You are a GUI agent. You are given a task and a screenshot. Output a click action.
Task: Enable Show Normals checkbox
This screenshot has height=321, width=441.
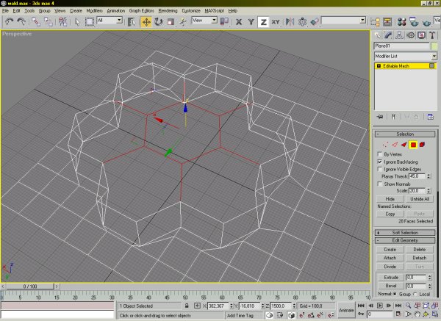pos(379,184)
